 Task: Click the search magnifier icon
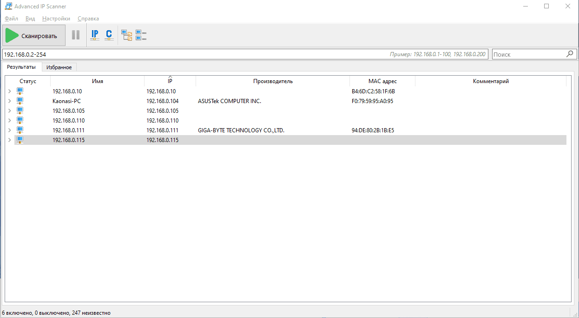[x=570, y=54]
